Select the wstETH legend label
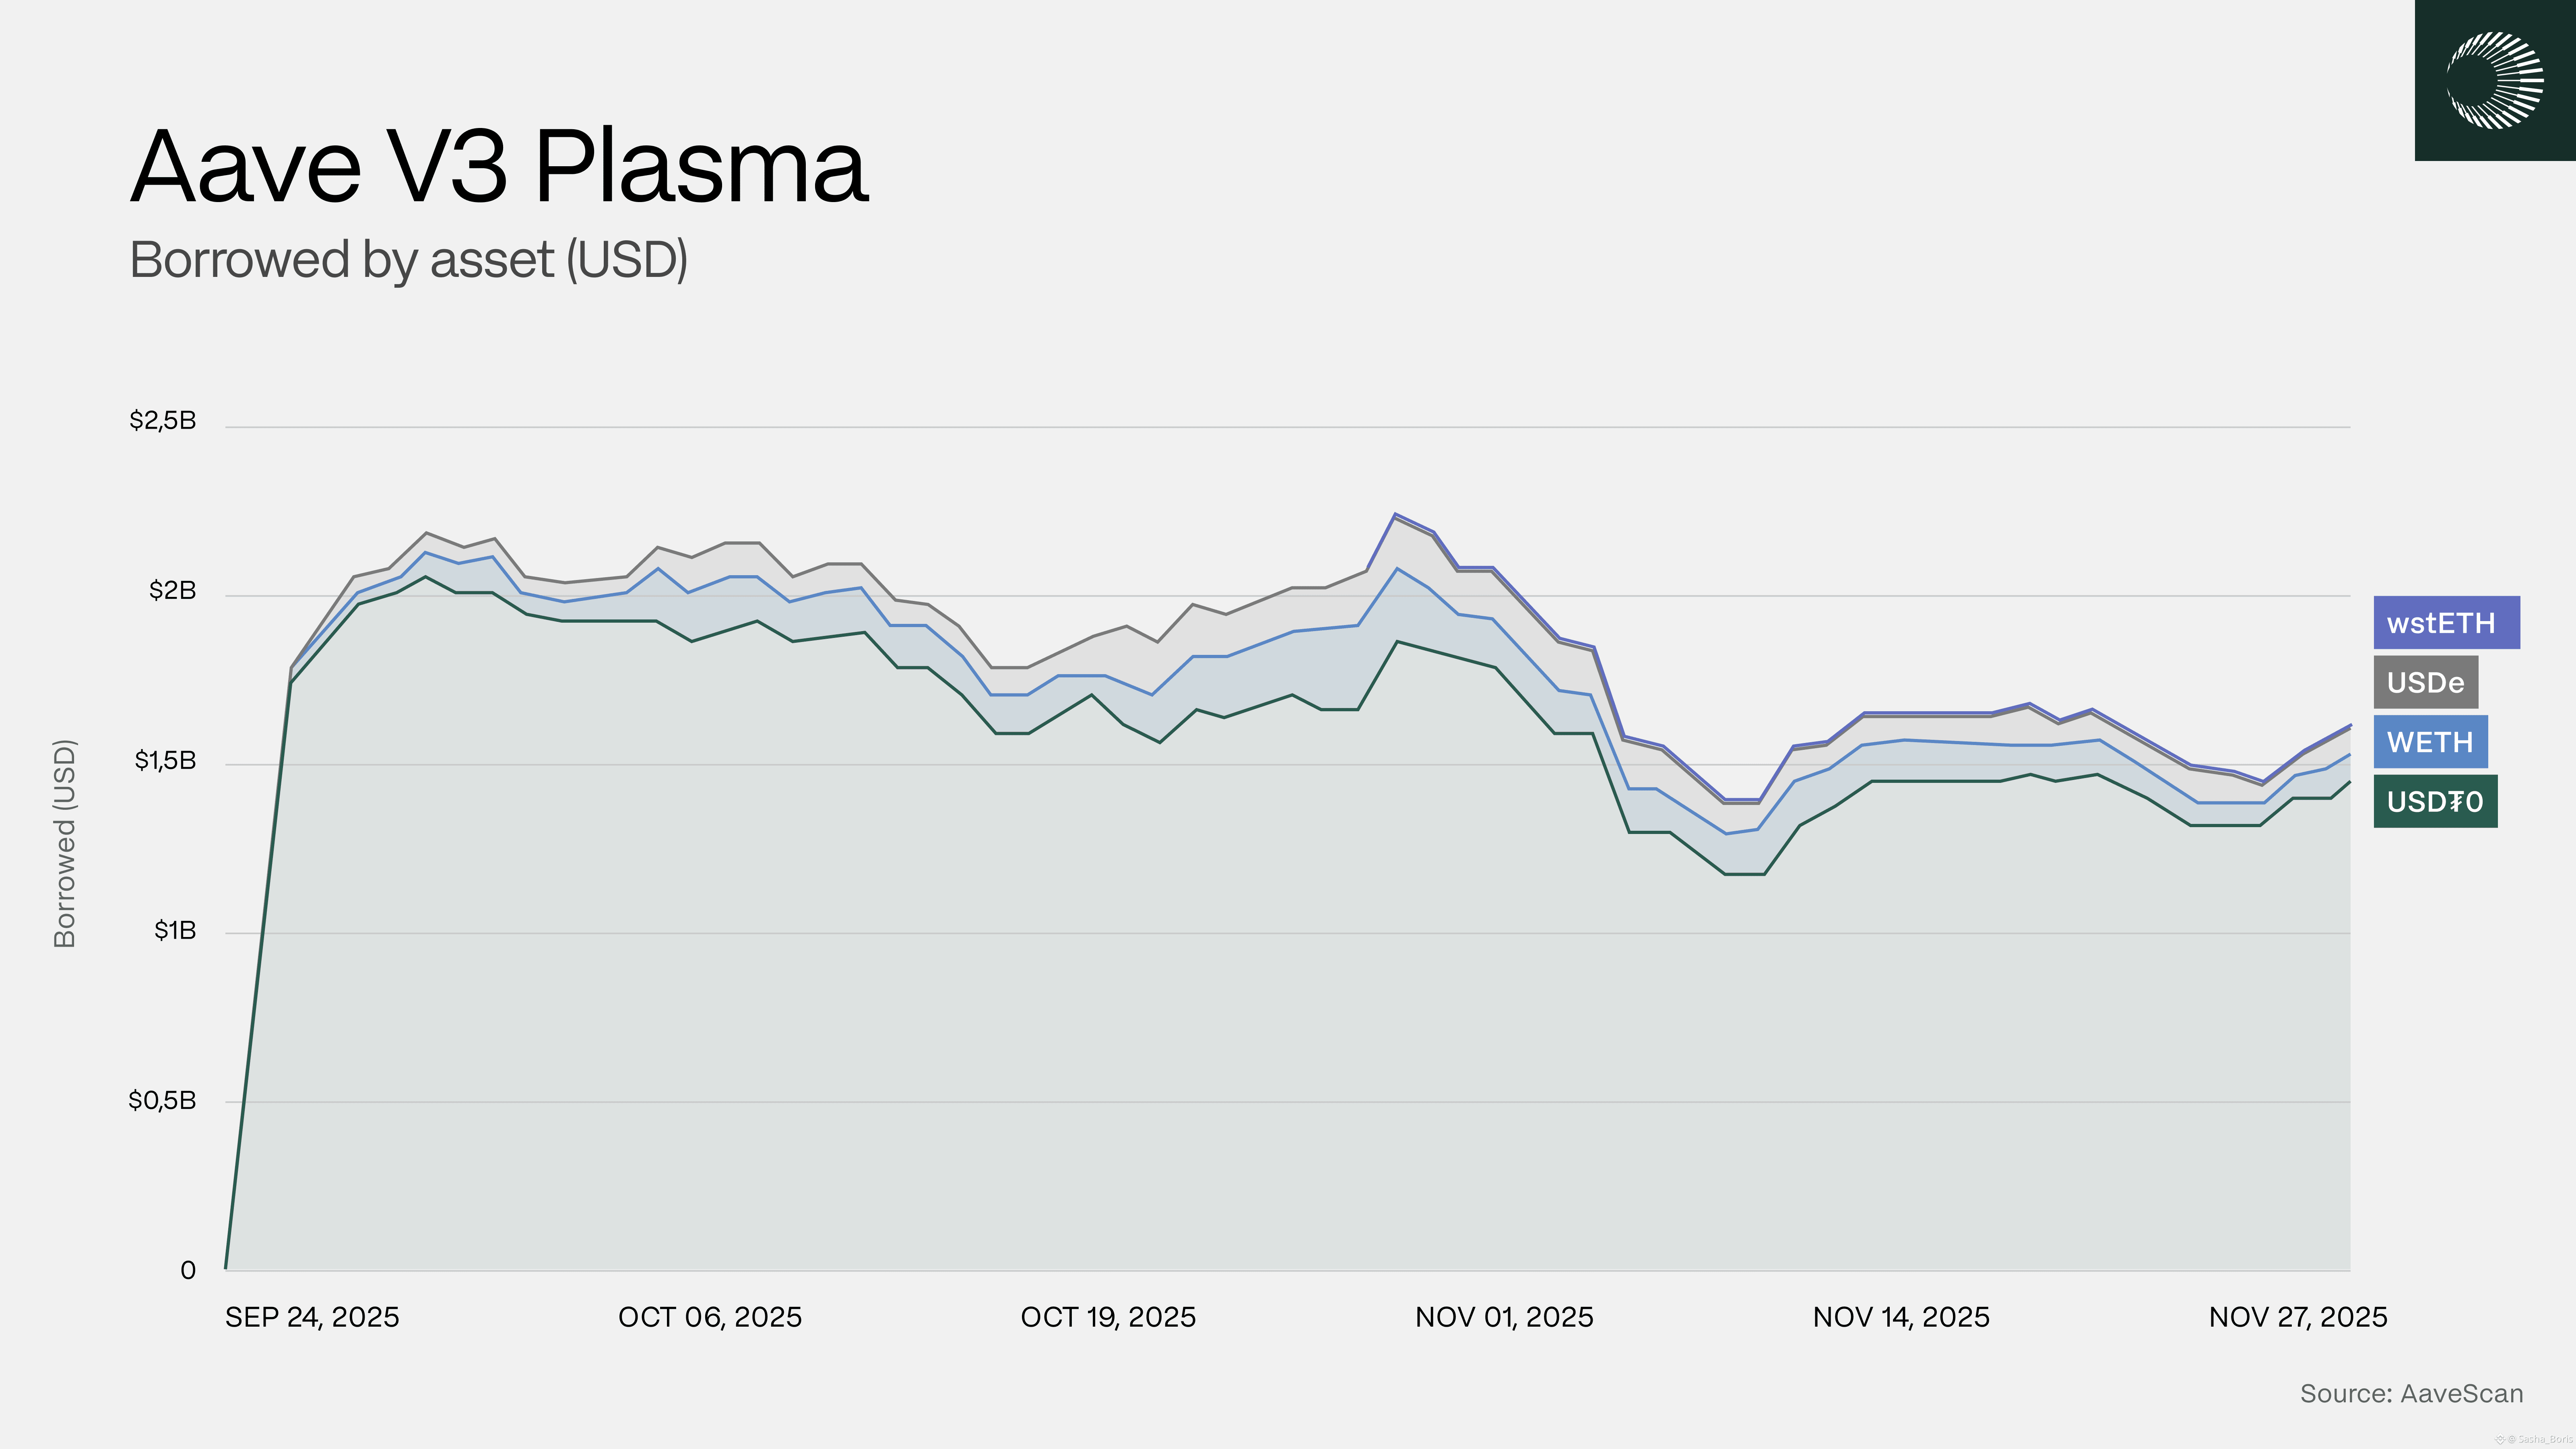The image size is (2576, 1449). (x=2446, y=623)
